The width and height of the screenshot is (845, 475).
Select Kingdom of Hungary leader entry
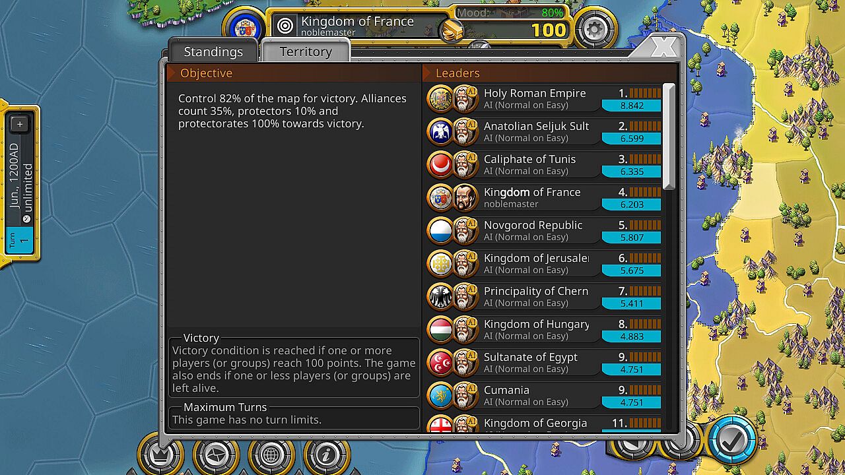544,330
